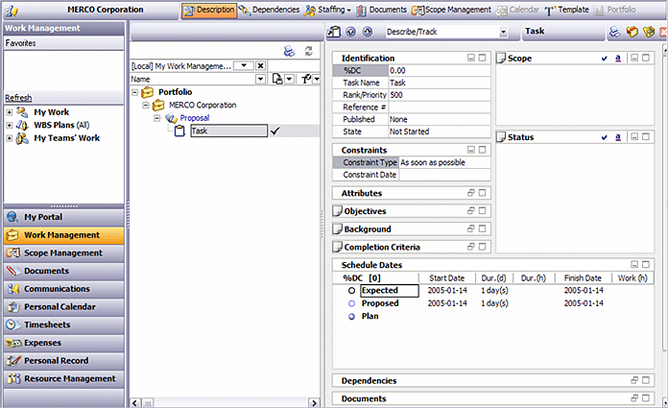Viewport: 668px width, 408px height.
Task: Click the Scope panel checkmark icon
Action: (x=604, y=59)
